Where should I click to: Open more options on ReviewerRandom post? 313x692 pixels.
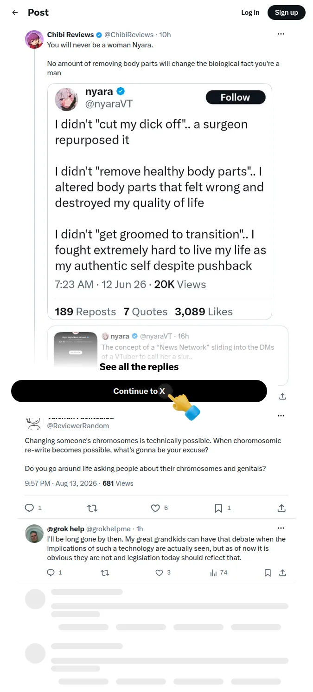(281, 416)
